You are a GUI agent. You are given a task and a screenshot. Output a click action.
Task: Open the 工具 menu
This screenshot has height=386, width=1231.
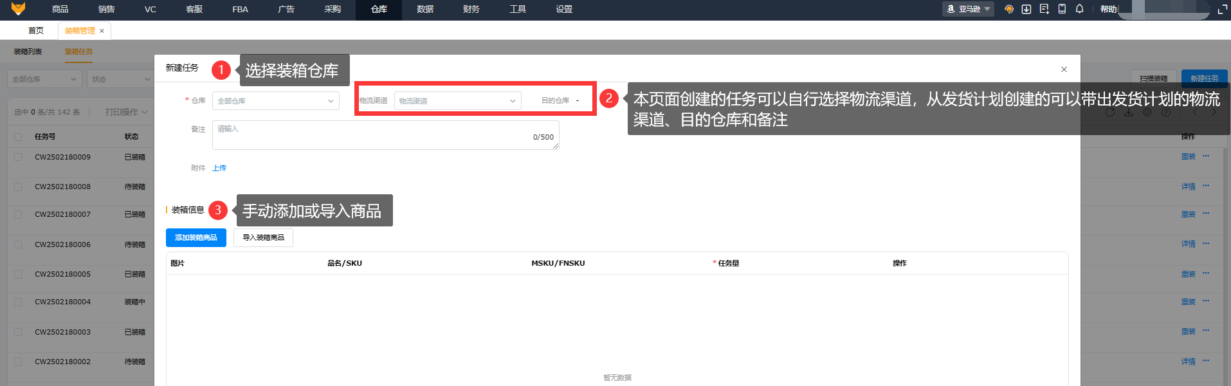(518, 9)
